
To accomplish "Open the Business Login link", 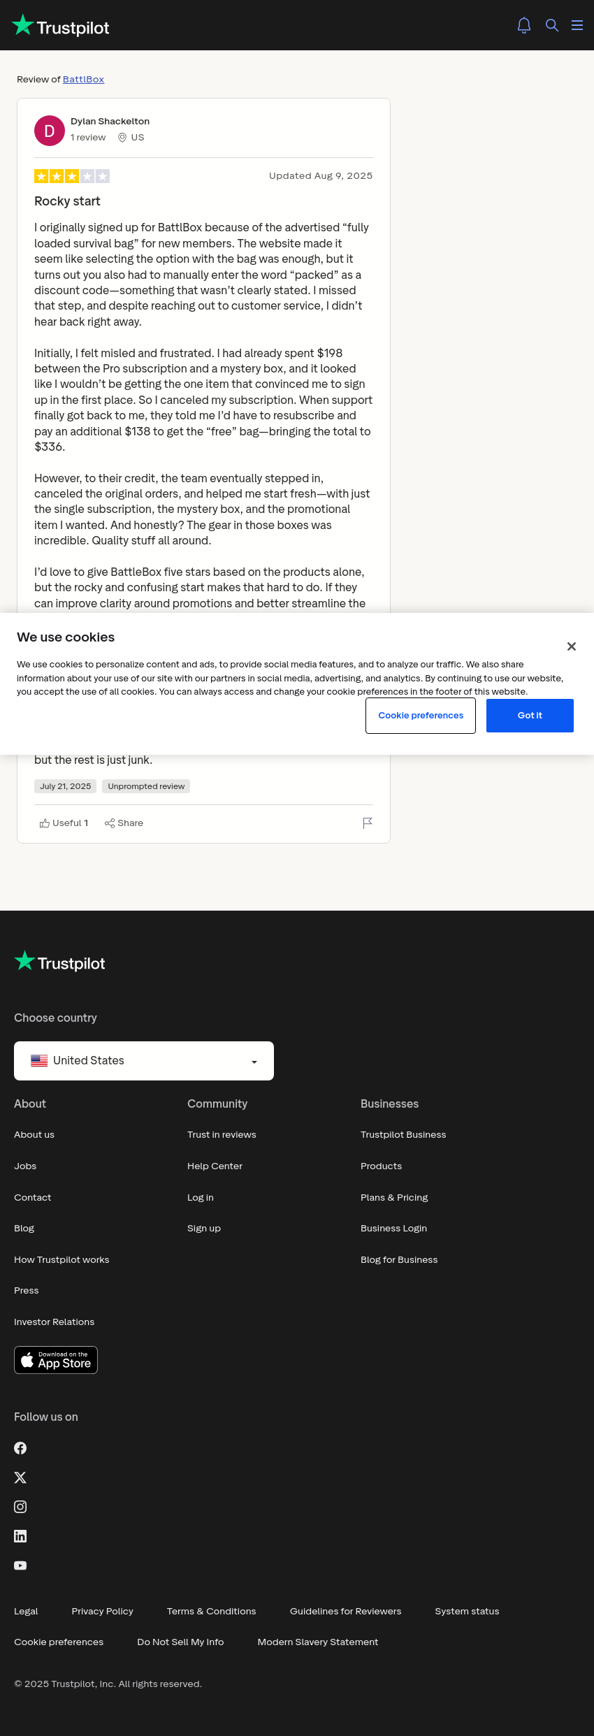I will 393,1229.
